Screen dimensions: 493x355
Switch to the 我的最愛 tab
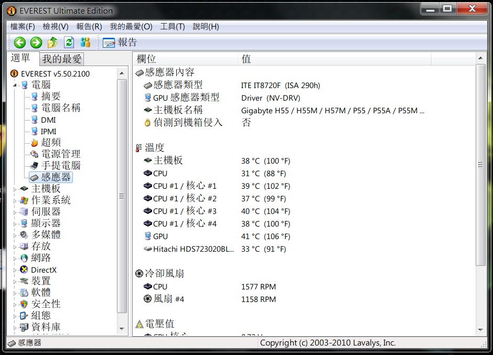pos(62,59)
